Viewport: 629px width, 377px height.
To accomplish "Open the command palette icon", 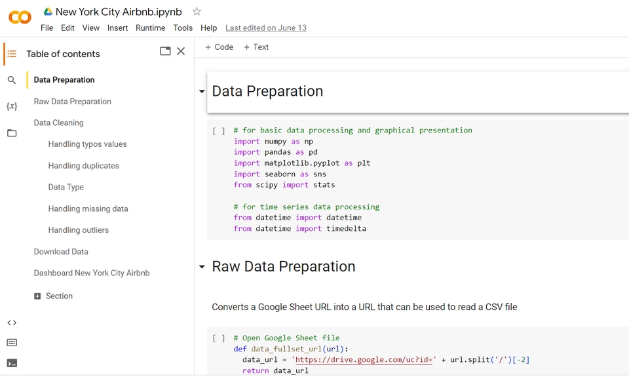I will tap(12, 343).
